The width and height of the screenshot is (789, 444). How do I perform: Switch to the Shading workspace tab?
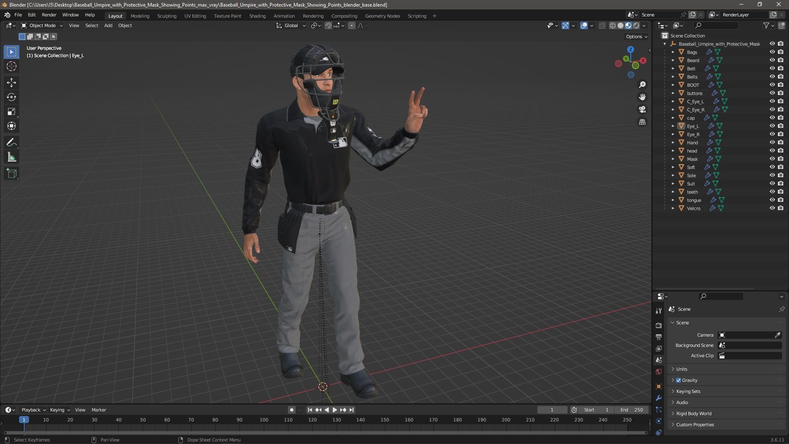(x=257, y=16)
